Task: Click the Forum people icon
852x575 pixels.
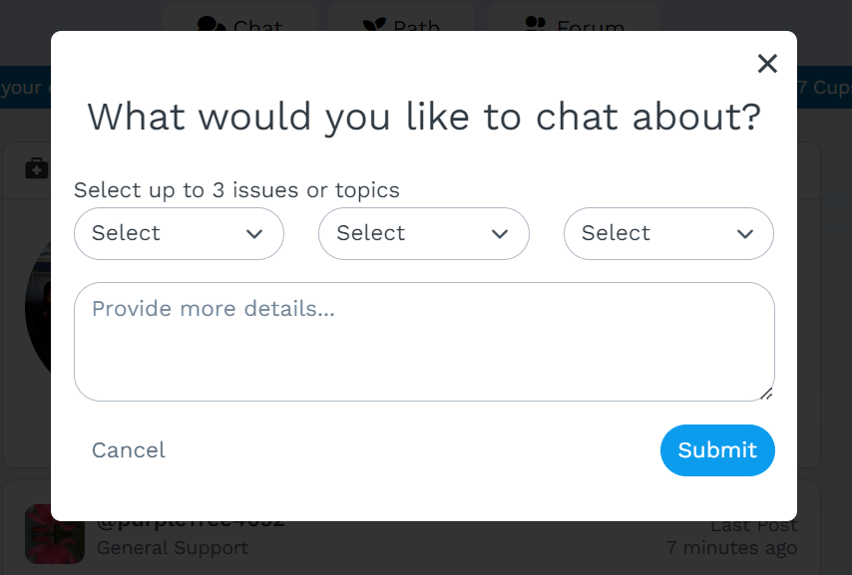Action: (536, 23)
